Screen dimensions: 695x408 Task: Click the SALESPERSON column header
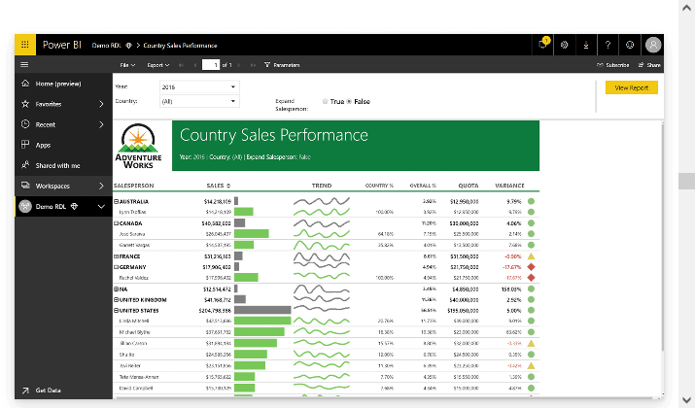[134, 186]
